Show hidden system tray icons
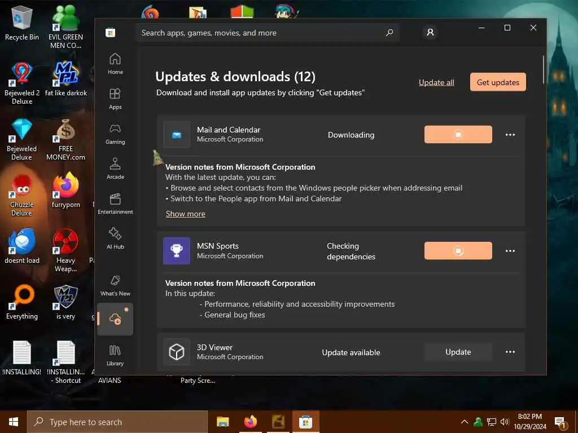This screenshot has width=578, height=433. coord(465,422)
